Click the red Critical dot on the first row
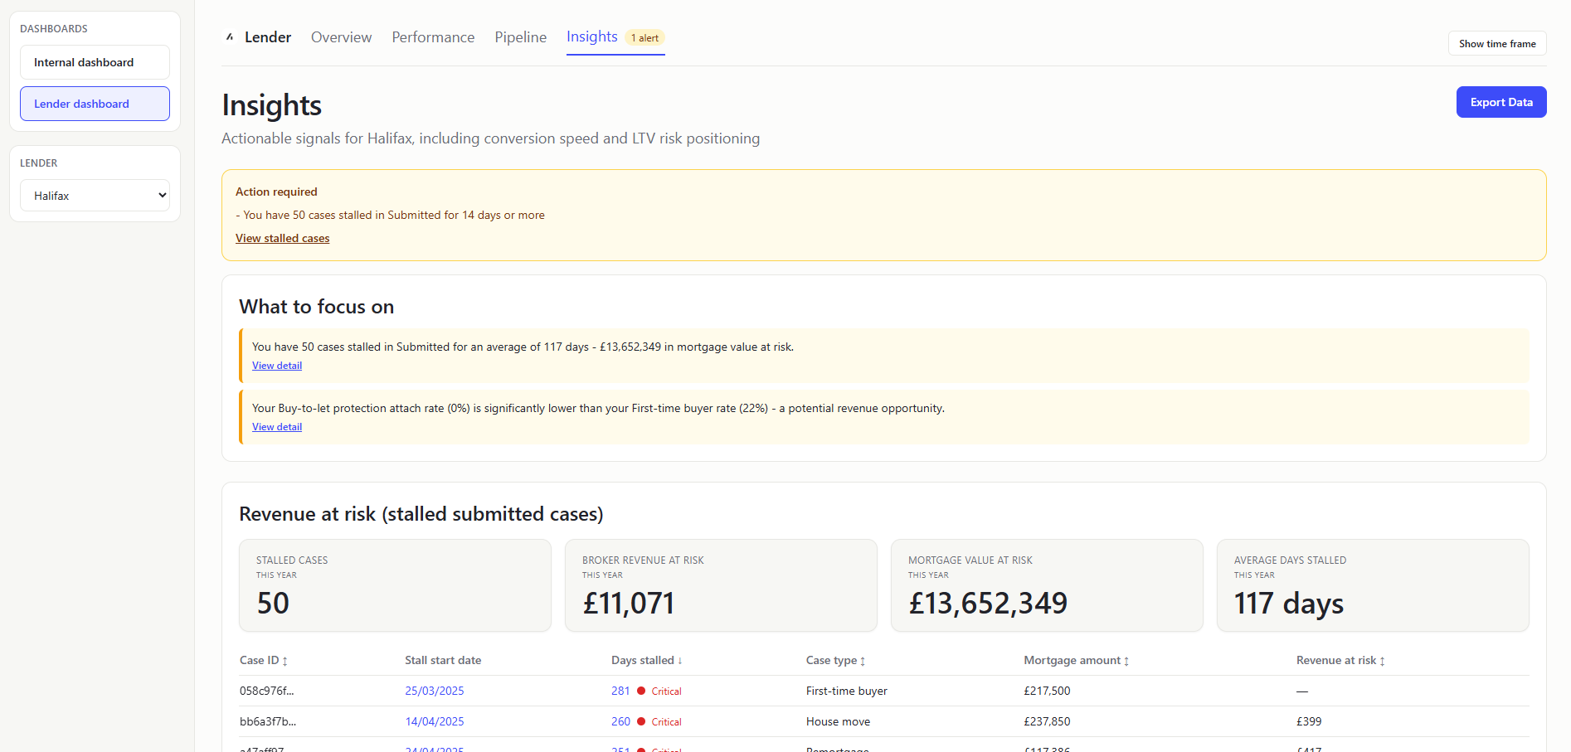Screen dimensions: 1571x752 pyautogui.click(x=640, y=691)
